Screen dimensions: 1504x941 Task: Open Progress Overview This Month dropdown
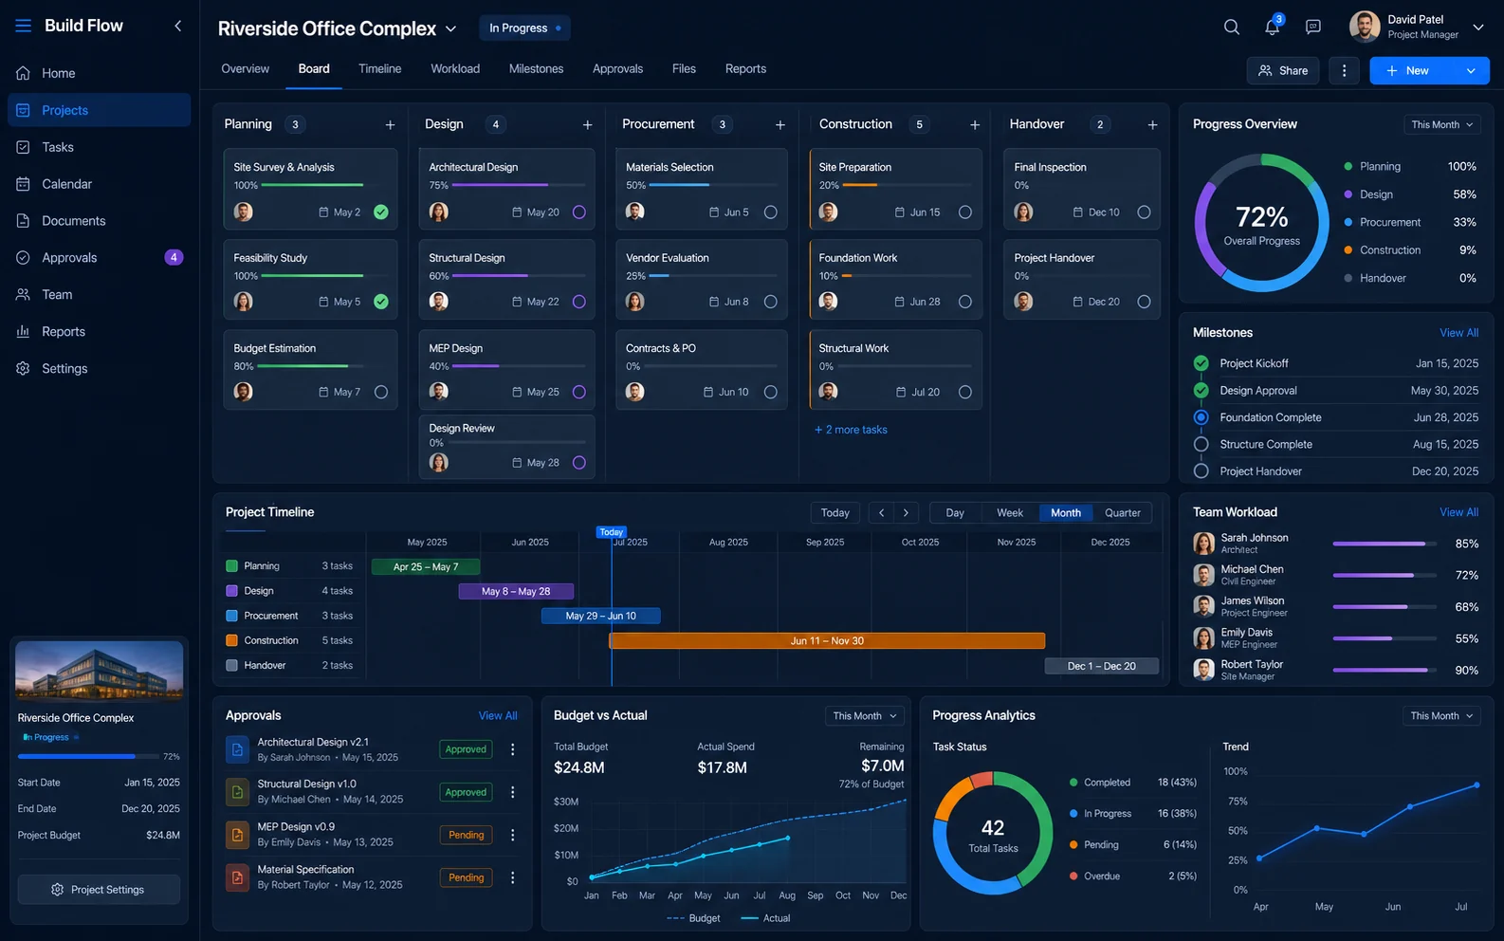pyautogui.click(x=1441, y=124)
